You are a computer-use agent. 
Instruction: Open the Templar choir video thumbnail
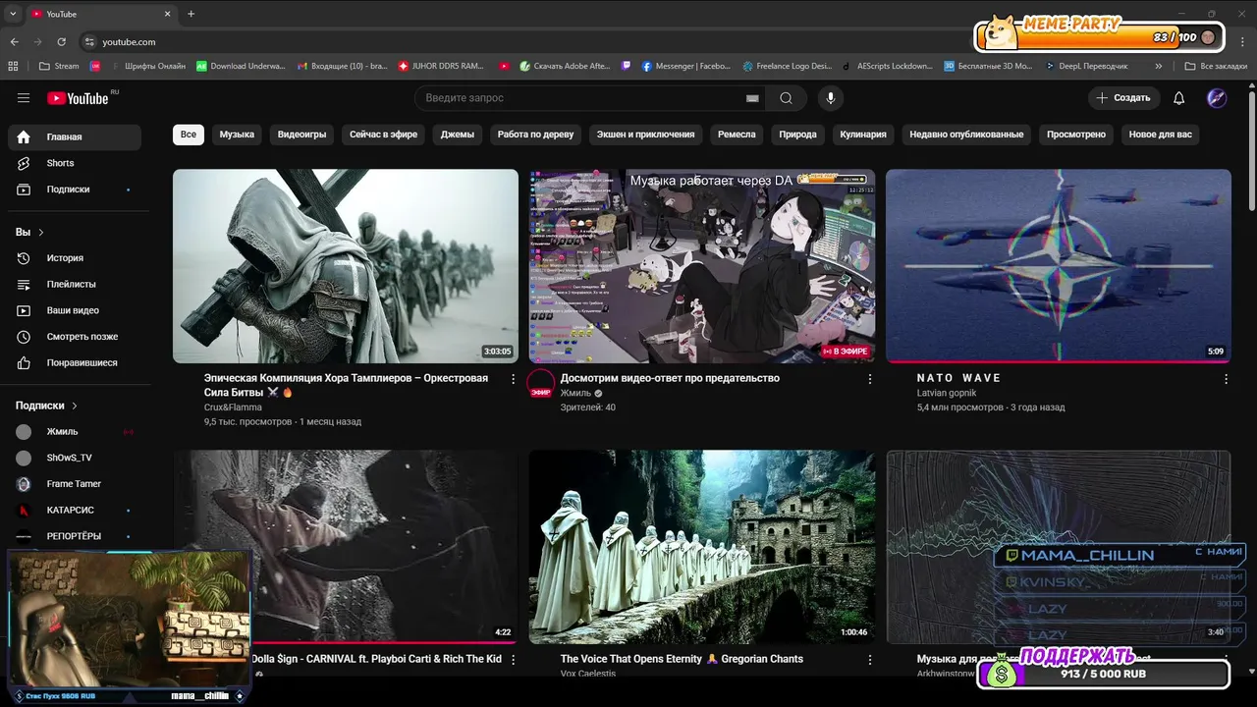click(346, 266)
